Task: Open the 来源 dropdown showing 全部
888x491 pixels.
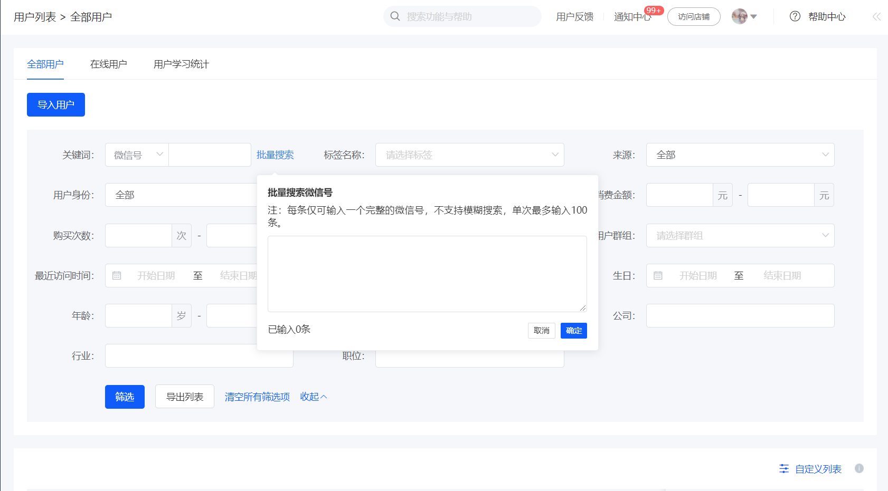Action: 740,155
